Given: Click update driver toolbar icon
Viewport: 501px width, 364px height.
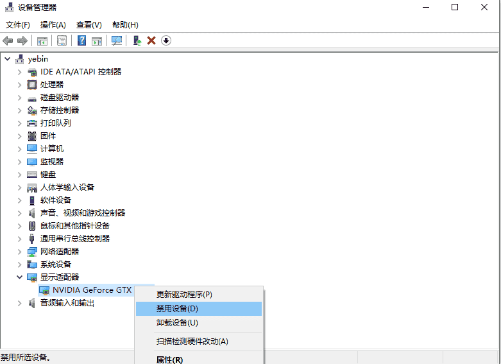Looking at the screenshot, I should 137,40.
